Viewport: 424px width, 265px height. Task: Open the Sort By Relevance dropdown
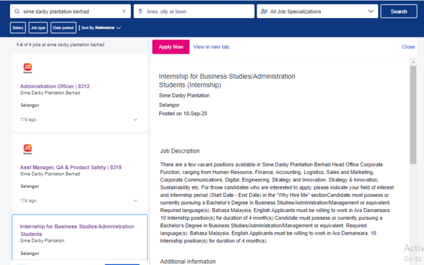click(102, 28)
